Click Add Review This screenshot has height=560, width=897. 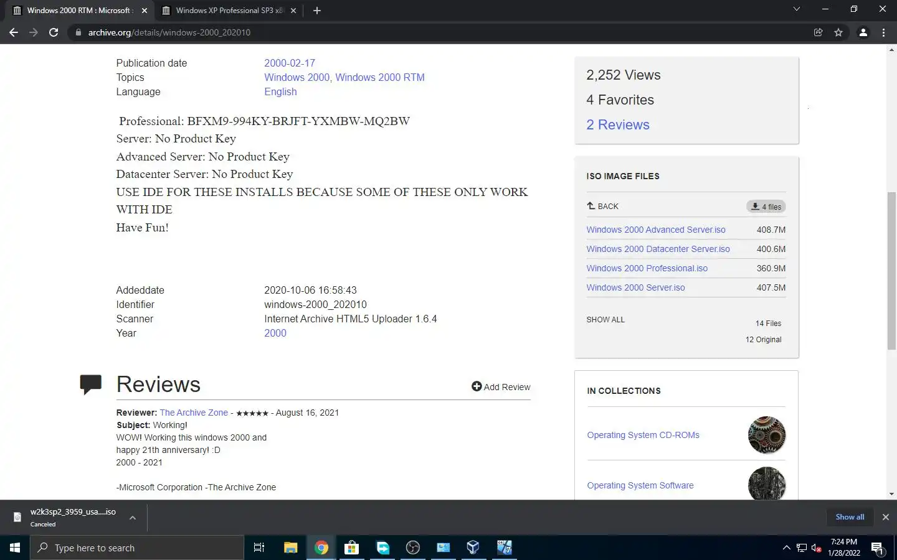pyautogui.click(x=501, y=386)
